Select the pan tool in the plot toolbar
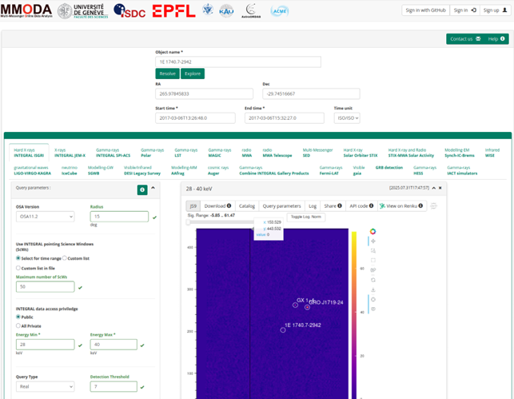 click(372, 241)
